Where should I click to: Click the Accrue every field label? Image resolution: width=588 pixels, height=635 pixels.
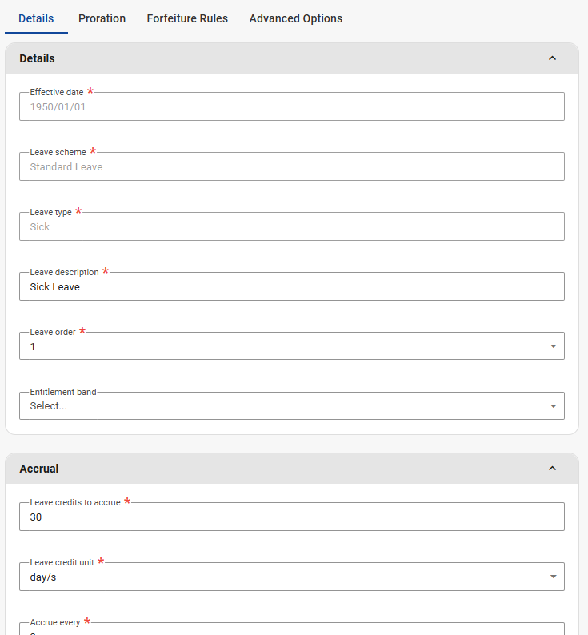(x=55, y=622)
